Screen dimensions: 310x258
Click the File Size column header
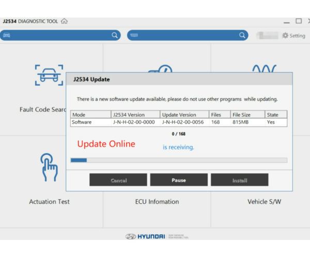point(247,115)
